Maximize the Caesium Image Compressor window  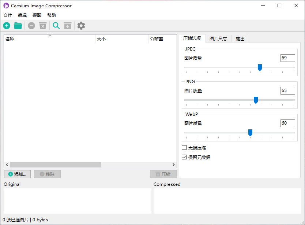click(279, 5)
